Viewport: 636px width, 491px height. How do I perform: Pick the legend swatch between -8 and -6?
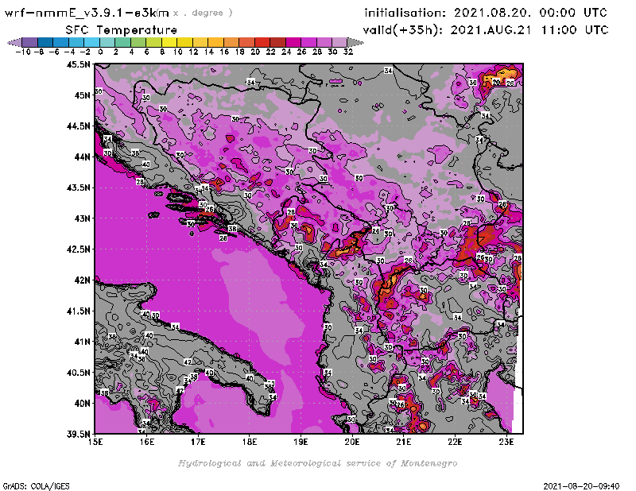point(45,42)
